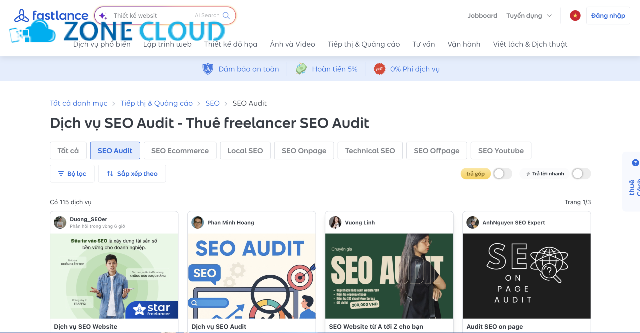This screenshot has height=333, width=640.
Task: Expand the Tuyển dụng dropdown
Action: pos(529,15)
